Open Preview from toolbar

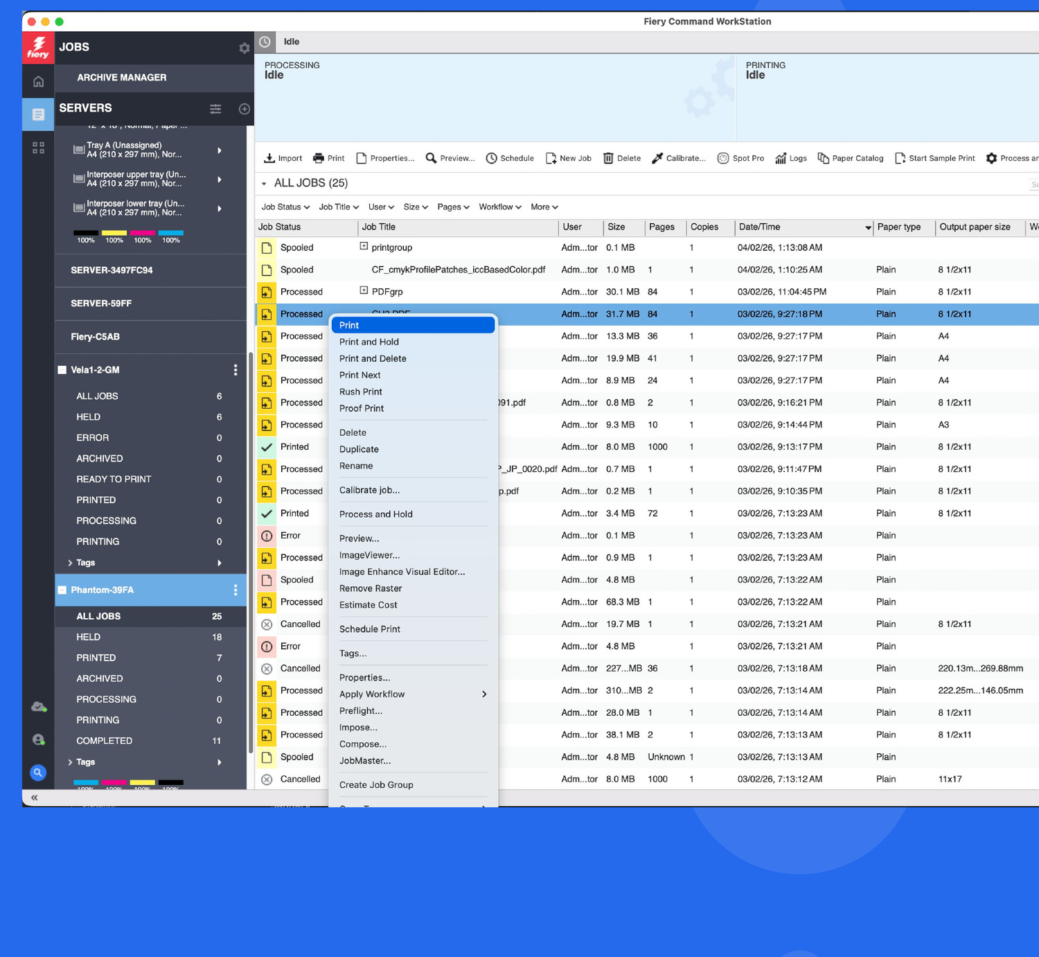click(450, 158)
